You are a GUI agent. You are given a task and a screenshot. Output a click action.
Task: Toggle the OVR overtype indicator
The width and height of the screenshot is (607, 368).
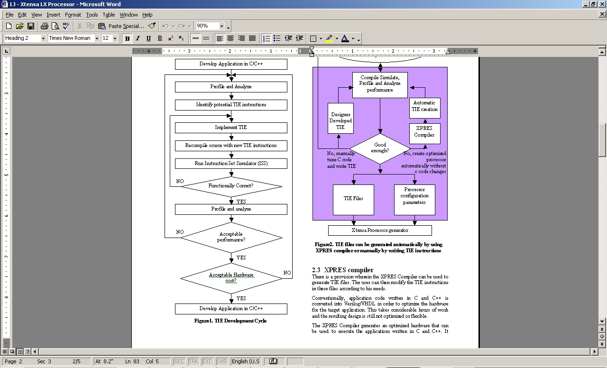[222, 361]
